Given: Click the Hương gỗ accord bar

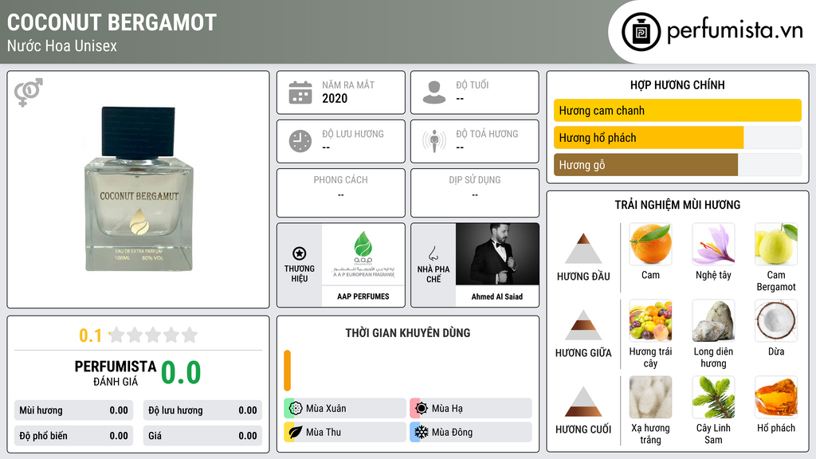Looking at the screenshot, I should click(x=677, y=165).
